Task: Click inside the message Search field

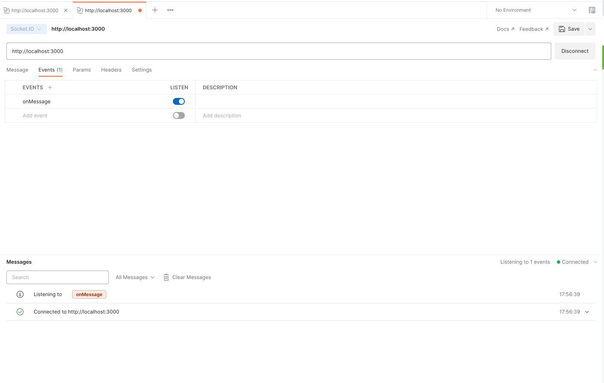Action: [57, 277]
